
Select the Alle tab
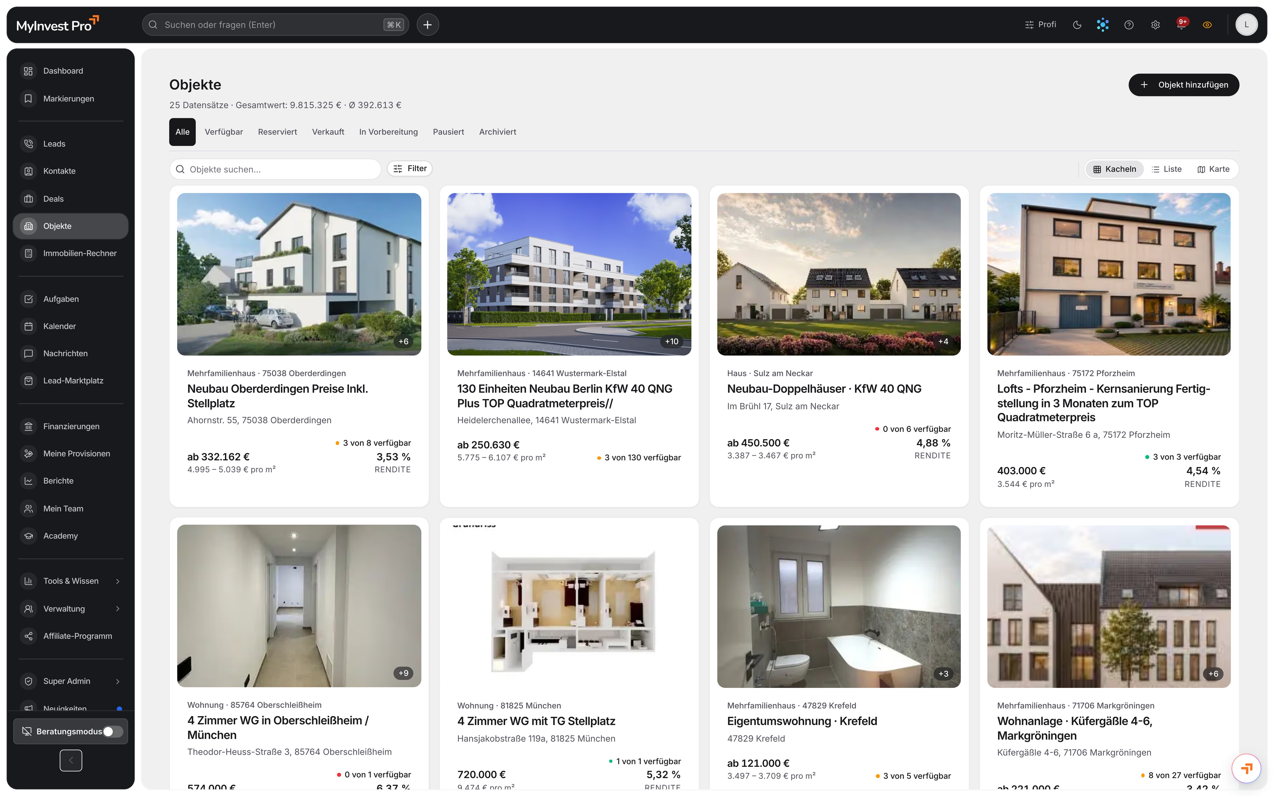[182, 132]
